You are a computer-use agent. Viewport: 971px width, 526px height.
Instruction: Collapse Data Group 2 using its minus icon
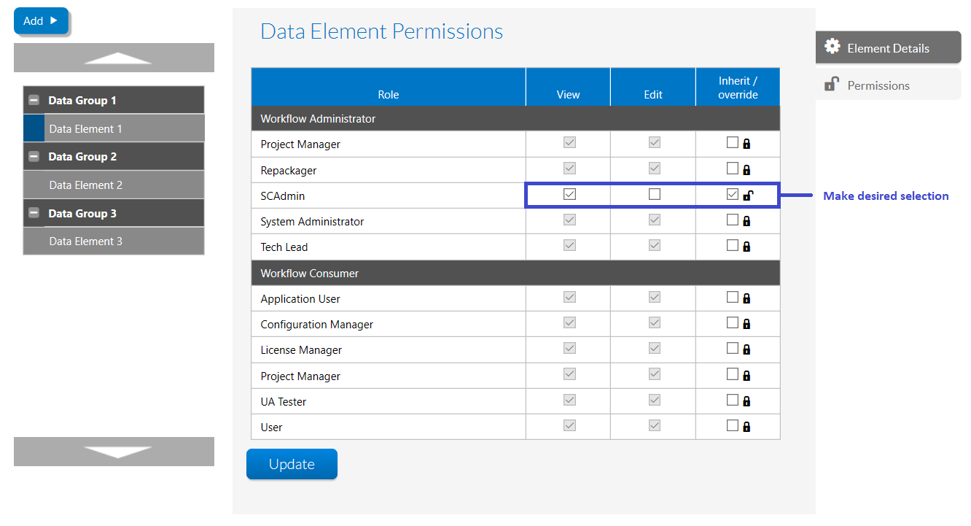point(34,157)
